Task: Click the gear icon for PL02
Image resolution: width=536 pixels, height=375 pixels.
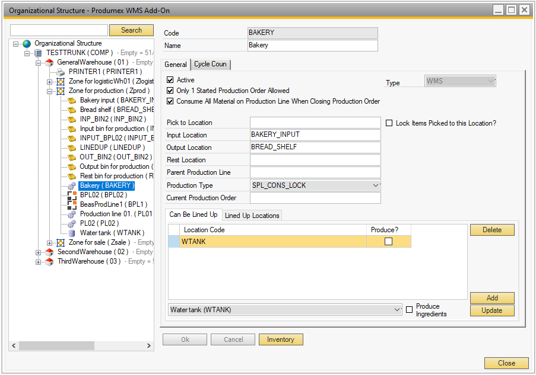Action: [x=72, y=223]
